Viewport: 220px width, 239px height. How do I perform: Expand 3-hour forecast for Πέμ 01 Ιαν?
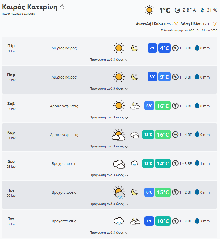point(109,60)
